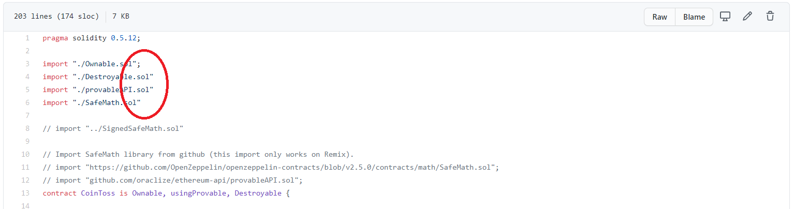Delete this file using trash icon
This screenshot has height=209, width=794.
[770, 17]
